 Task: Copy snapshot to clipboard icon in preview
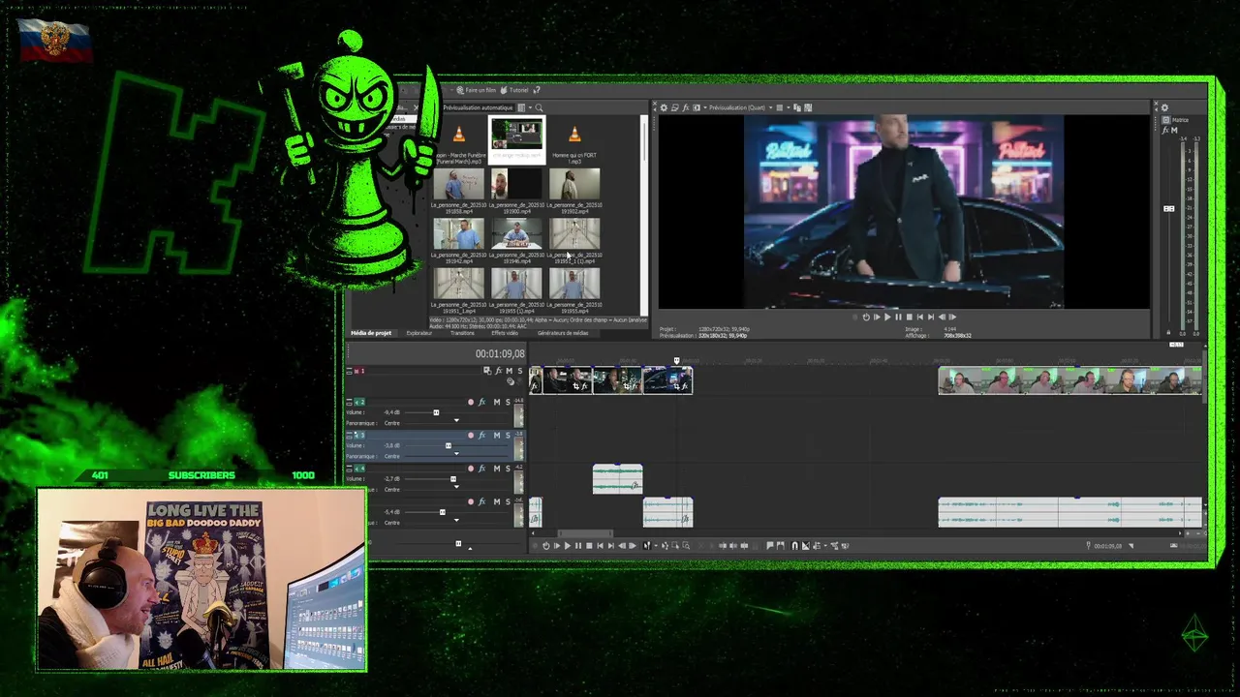(797, 107)
